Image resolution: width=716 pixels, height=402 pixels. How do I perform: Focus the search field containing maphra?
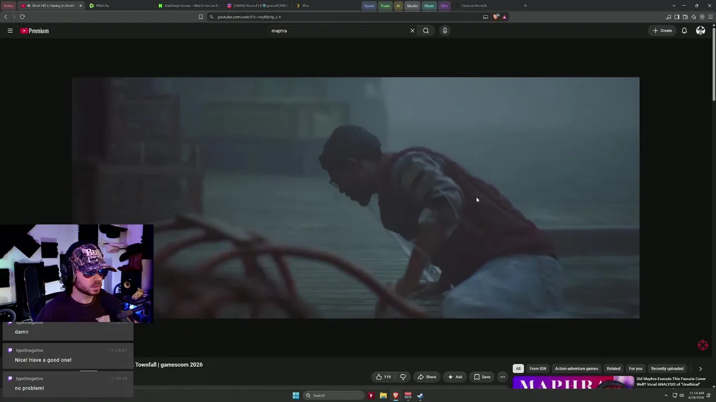pos(338,31)
